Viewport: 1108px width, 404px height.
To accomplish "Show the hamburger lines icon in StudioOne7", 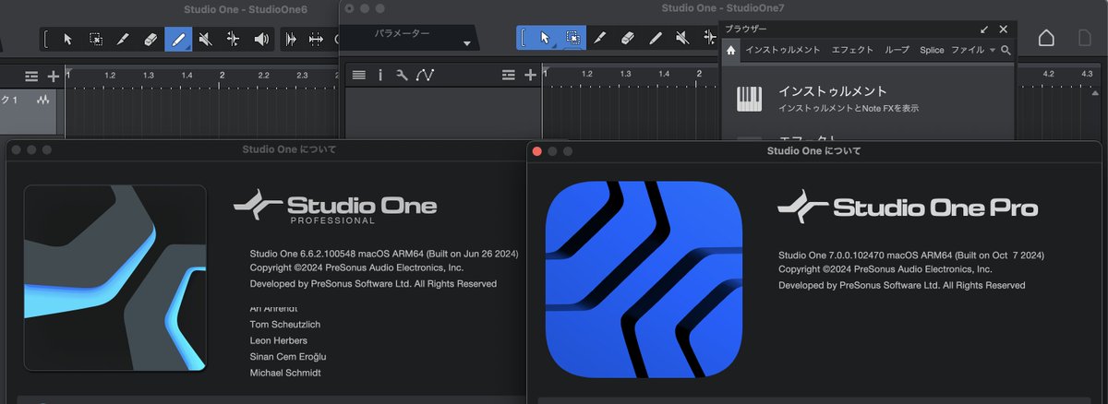I will tap(359, 75).
